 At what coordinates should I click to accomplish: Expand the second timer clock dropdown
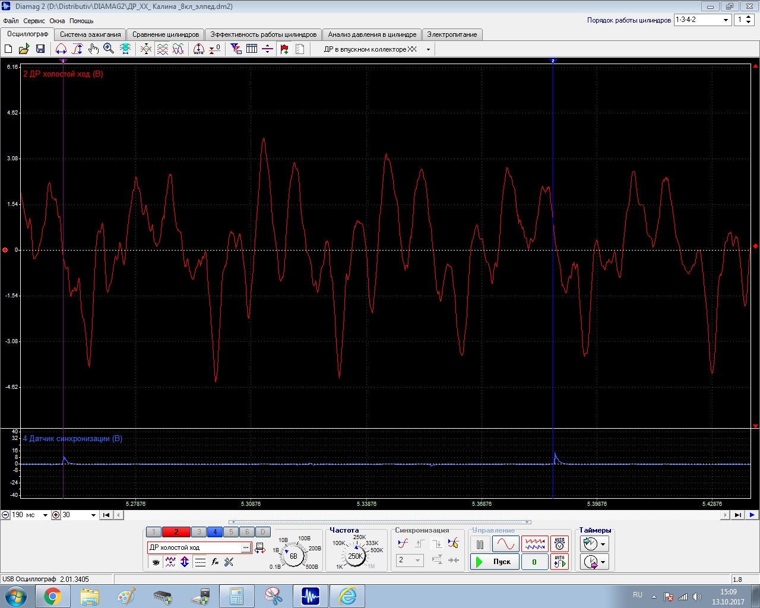coord(603,562)
